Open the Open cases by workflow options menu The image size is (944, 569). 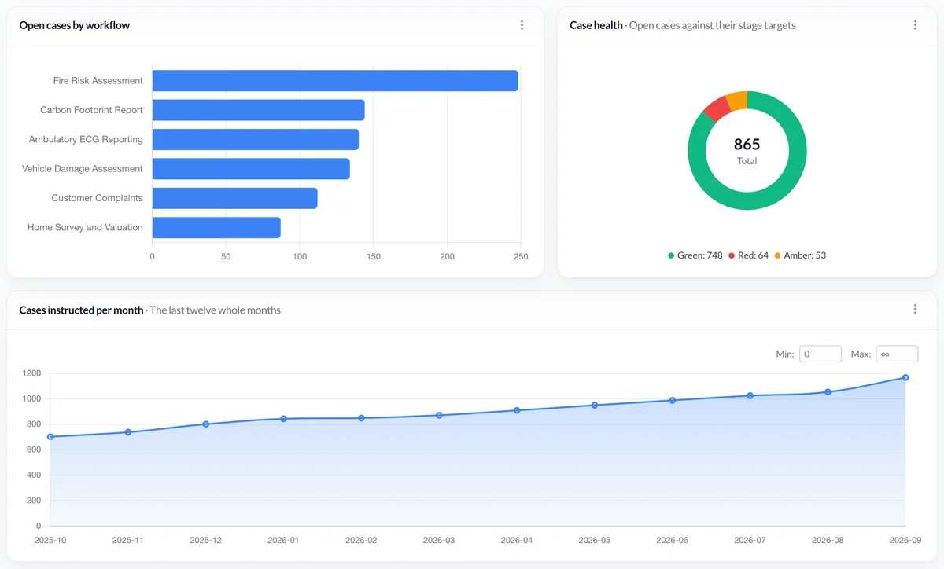(x=522, y=25)
